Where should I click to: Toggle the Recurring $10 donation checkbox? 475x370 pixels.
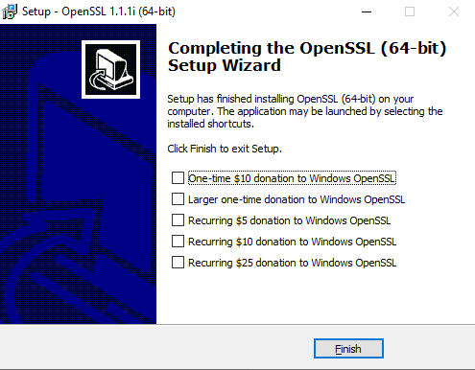(178, 242)
